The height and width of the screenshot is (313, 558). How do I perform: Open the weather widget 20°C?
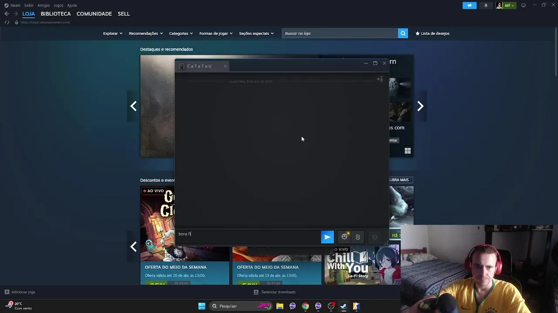click(x=19, y=306)
